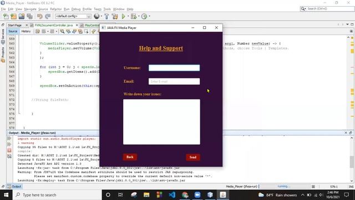This screenshot has width=355, height=200.
Task: Click the globe browser icon in toolbar
Action: coord(97,16)
